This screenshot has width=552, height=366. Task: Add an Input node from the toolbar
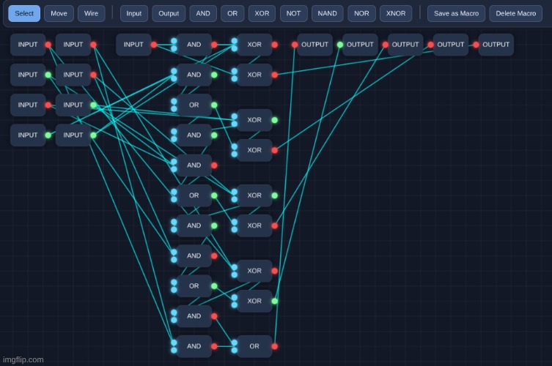(133, 13)
